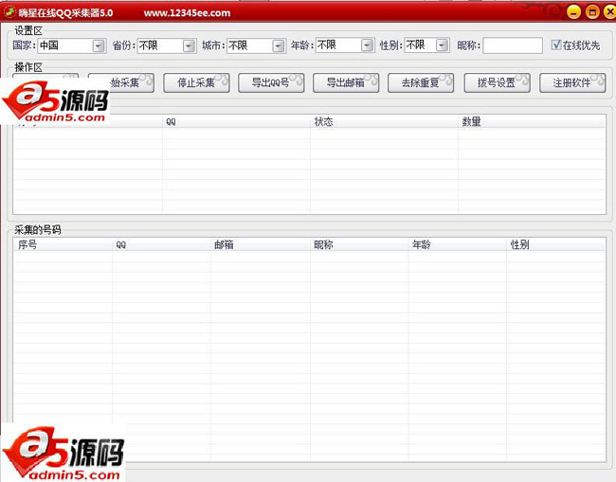The height and width of the screenshot is (482, 616).
Task: Click the 导出邮箱 export email button
Action: [346, 82]
